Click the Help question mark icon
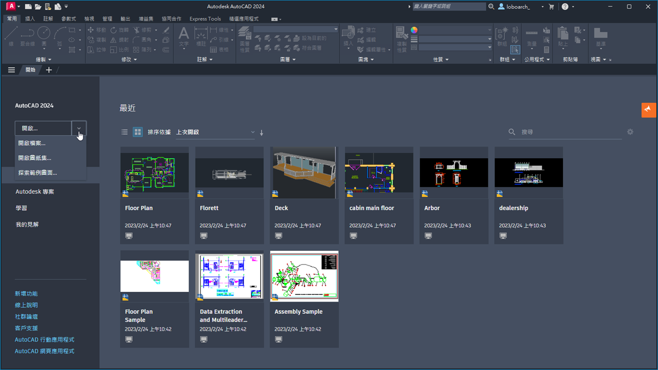Viewport: 658px width, 370px height. (565, 7)
